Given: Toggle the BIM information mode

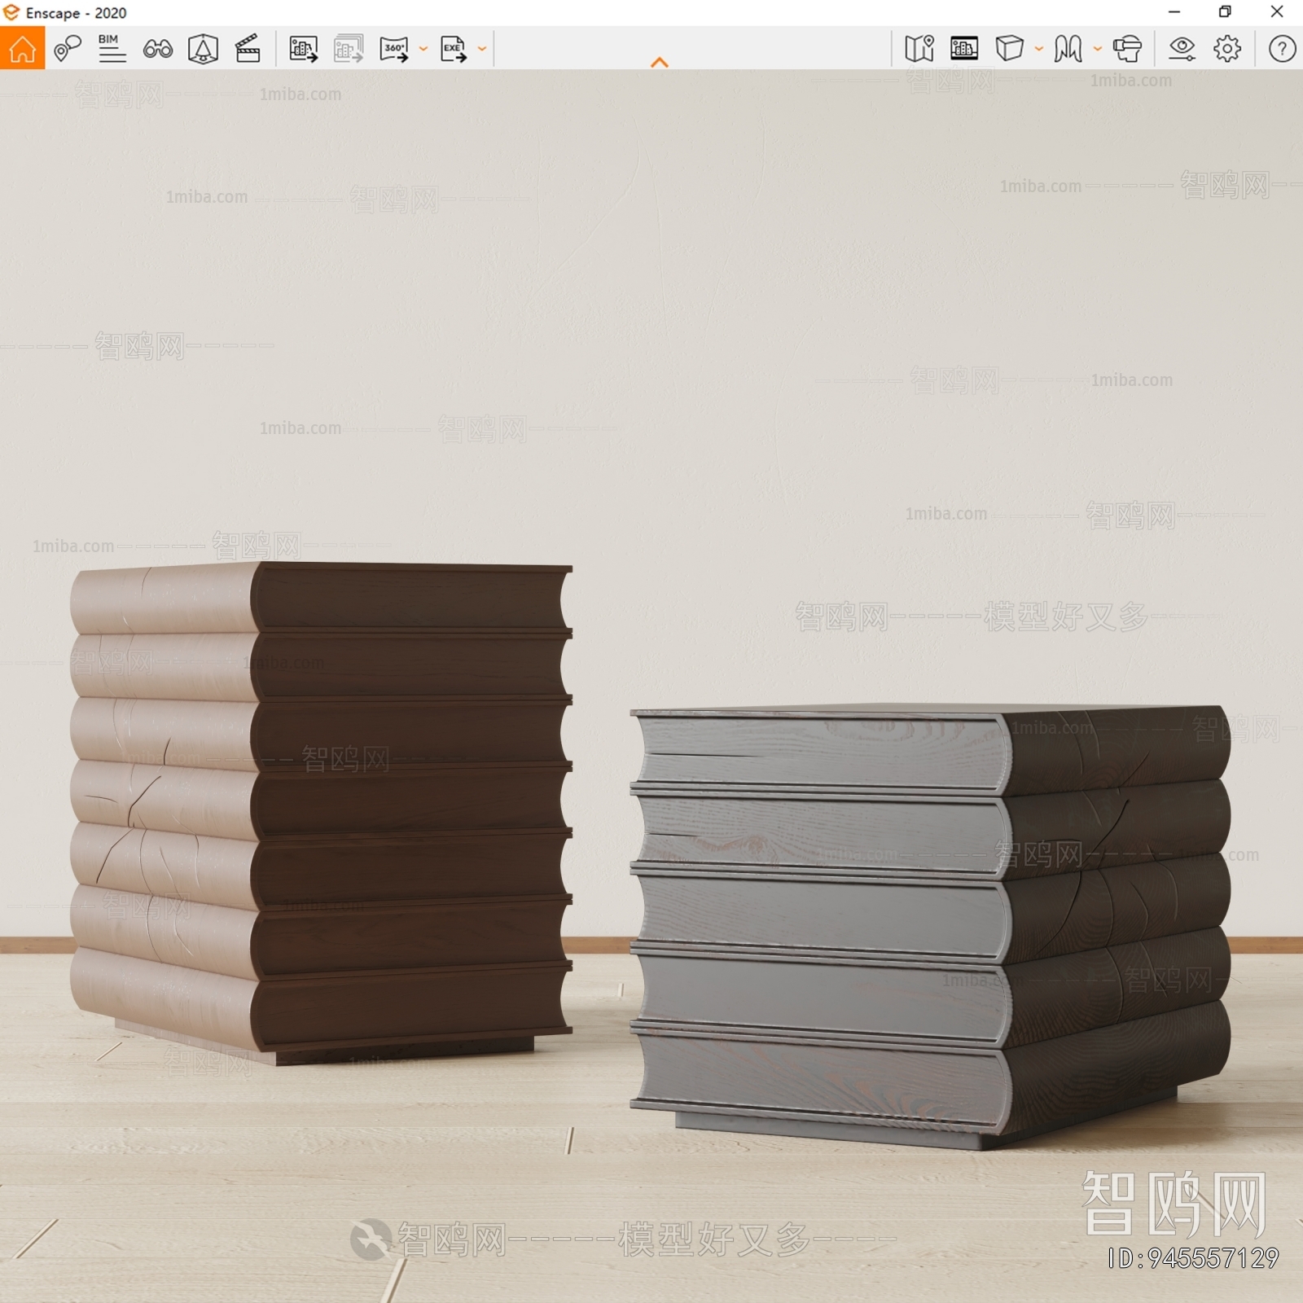Looking at the screenshot, I should coord(112,49).
